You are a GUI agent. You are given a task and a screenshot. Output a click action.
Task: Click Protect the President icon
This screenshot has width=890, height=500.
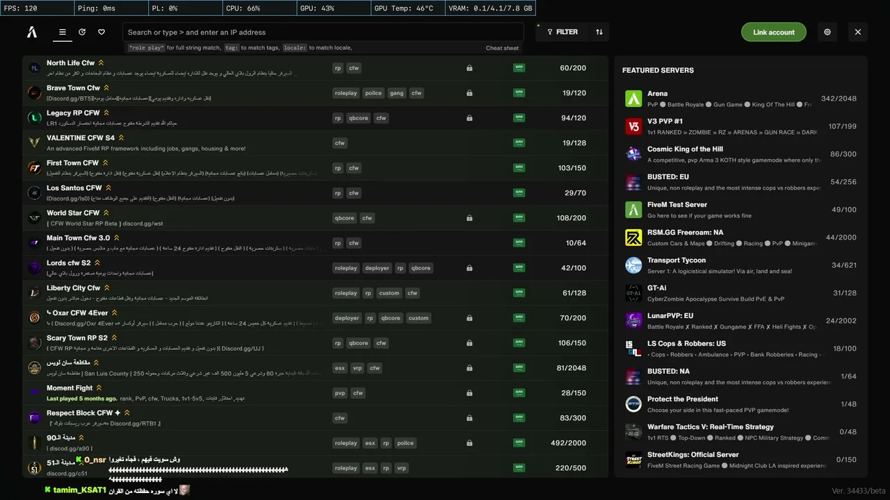pos(633,404)
